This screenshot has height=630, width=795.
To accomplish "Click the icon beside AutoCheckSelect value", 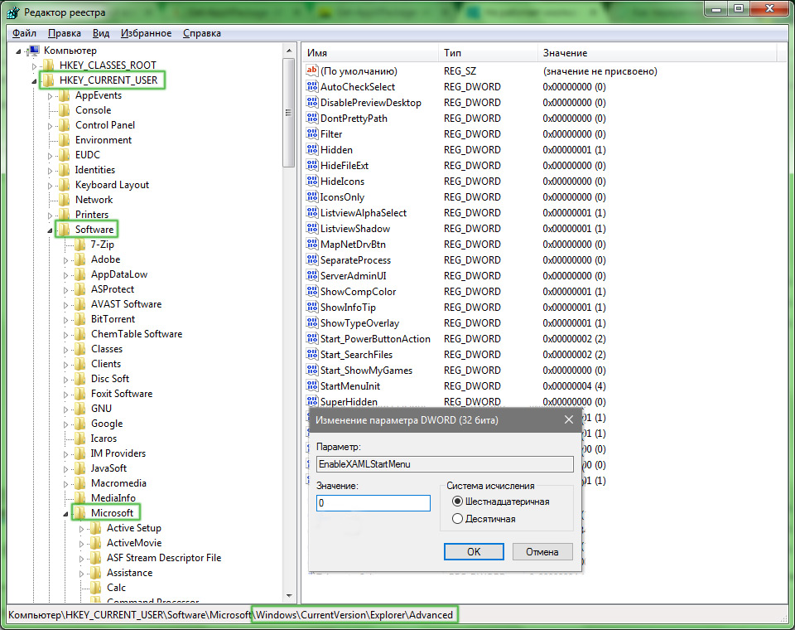I will pos(312,87).
